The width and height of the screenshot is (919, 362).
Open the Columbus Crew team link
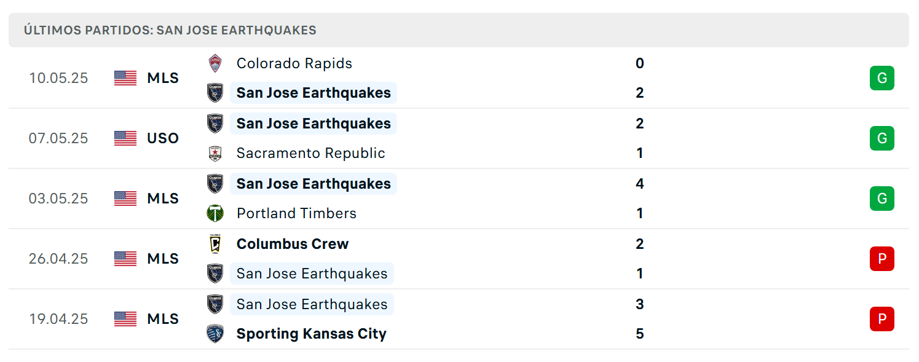coord(293,244)
